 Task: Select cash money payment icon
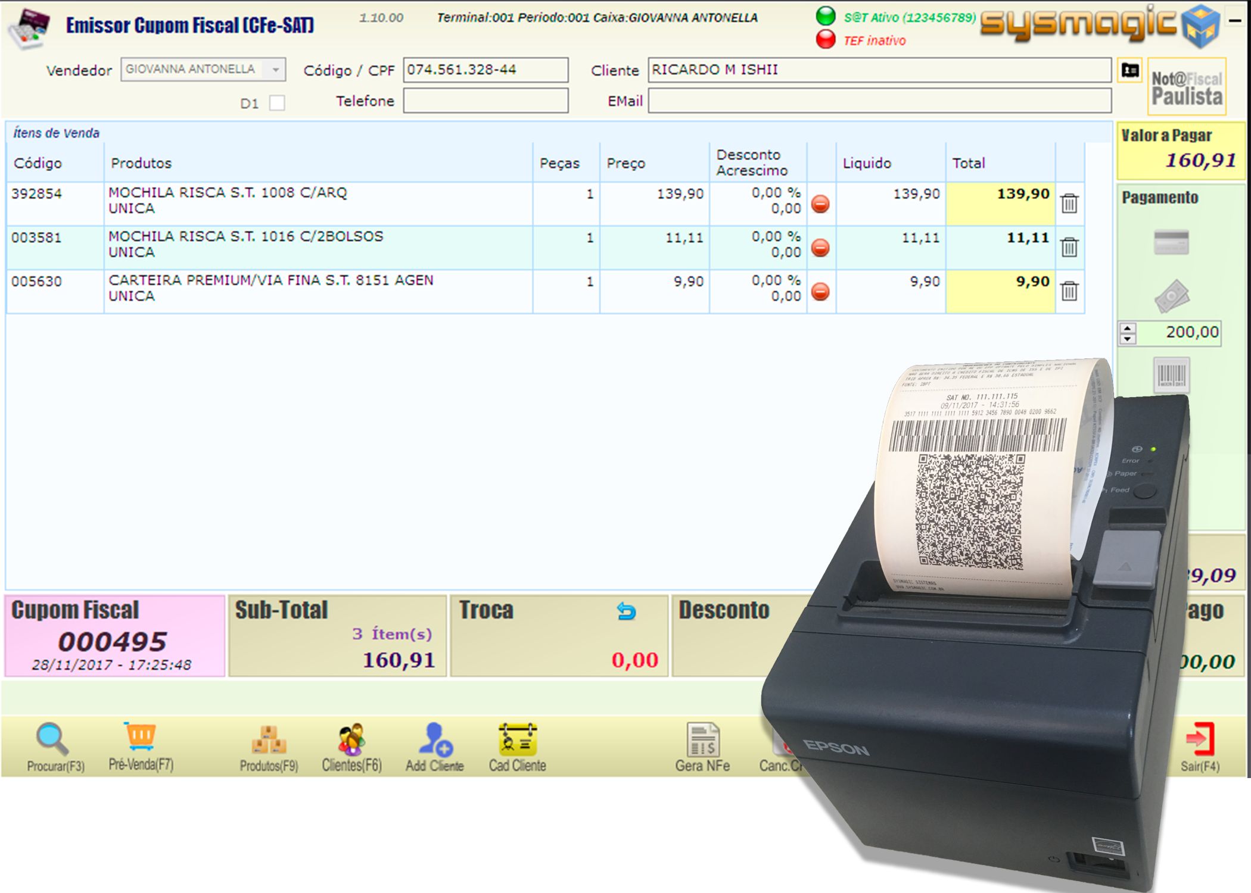[x=1172, y=296]
